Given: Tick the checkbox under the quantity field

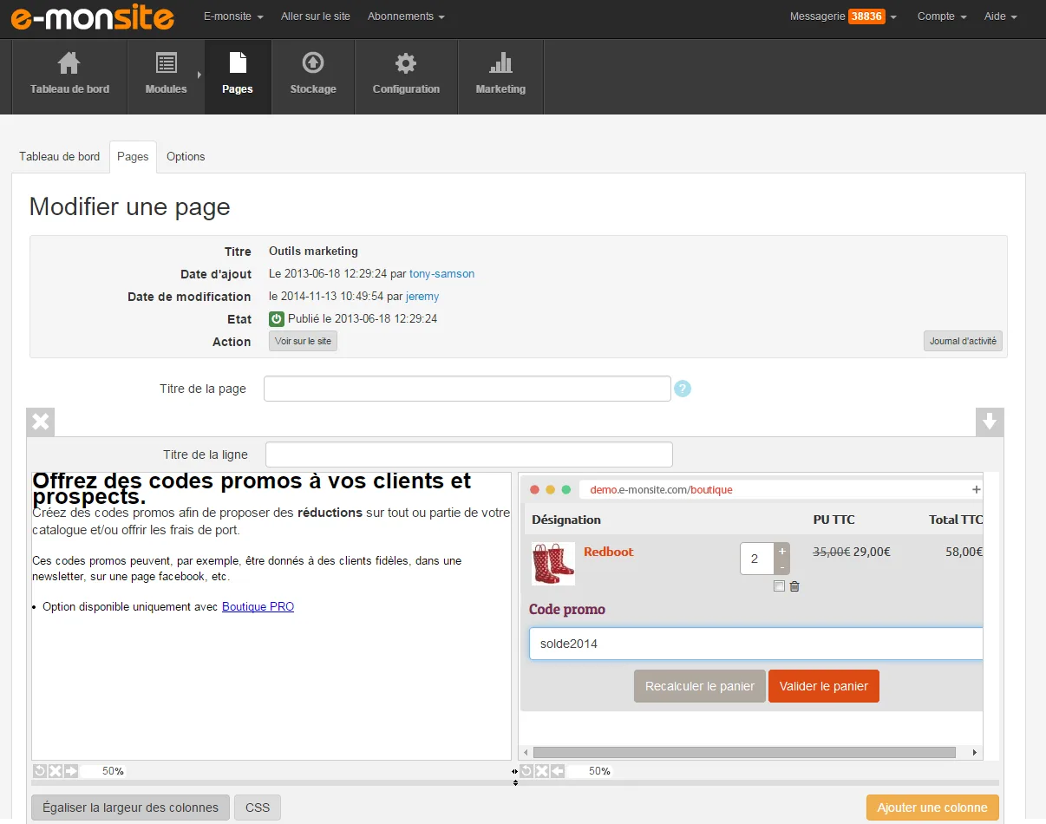Looking at the screenshot, I should pyautogui.click(x=779, y=586).
